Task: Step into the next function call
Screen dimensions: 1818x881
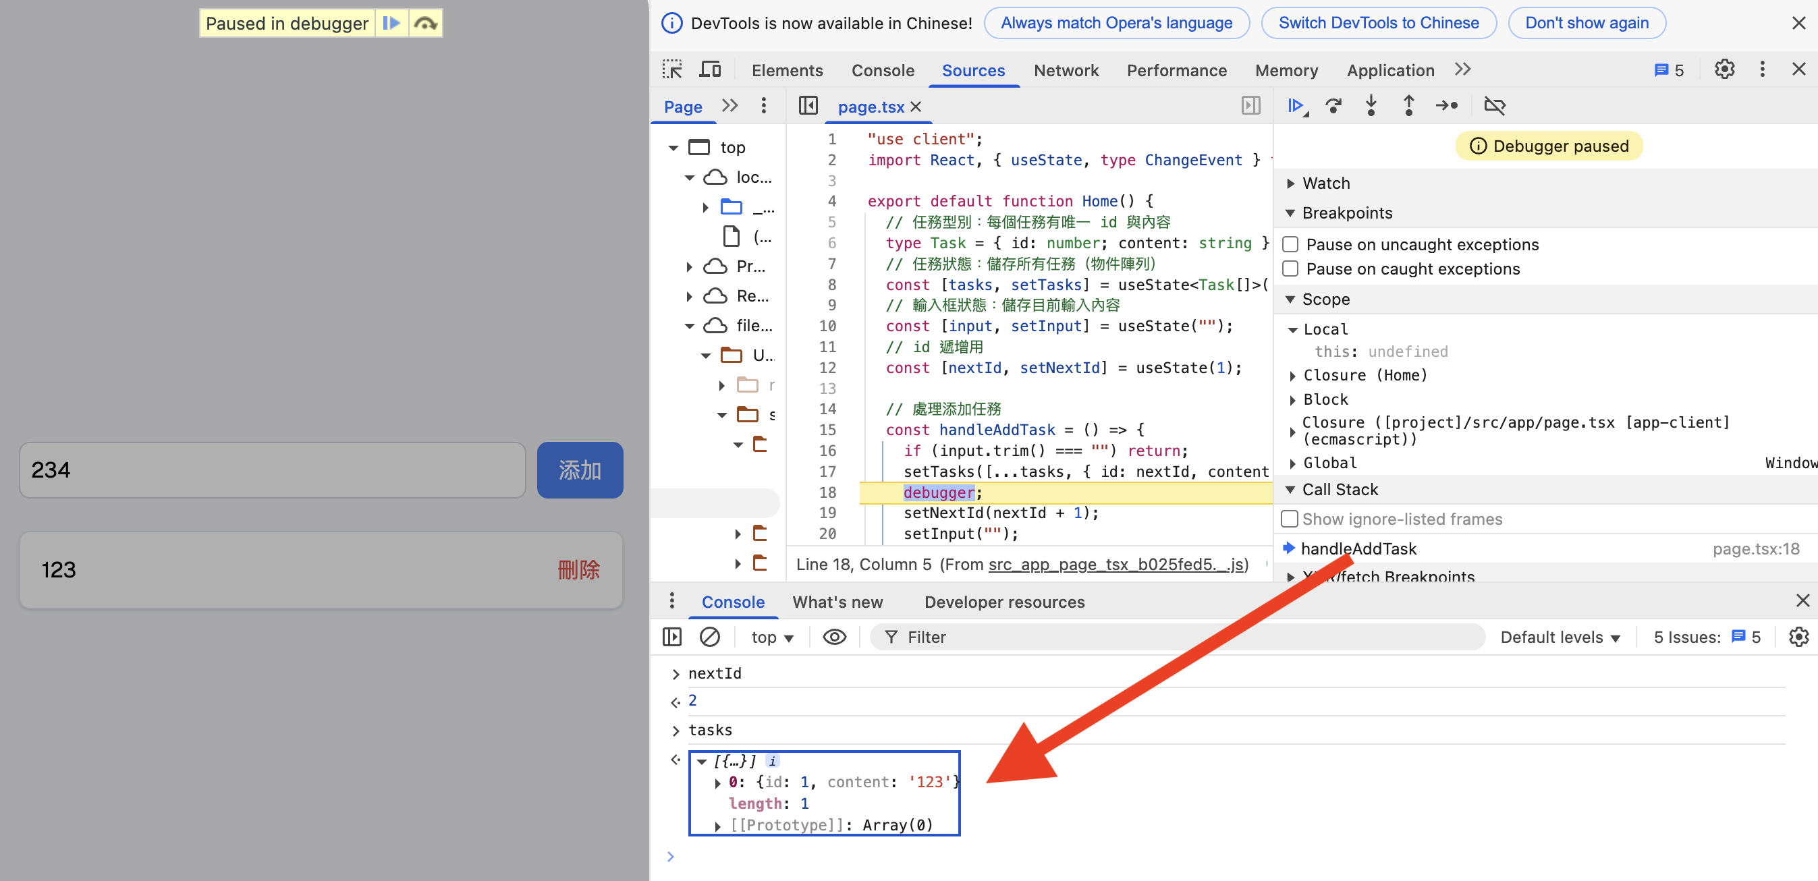Action: (1371, 106)
